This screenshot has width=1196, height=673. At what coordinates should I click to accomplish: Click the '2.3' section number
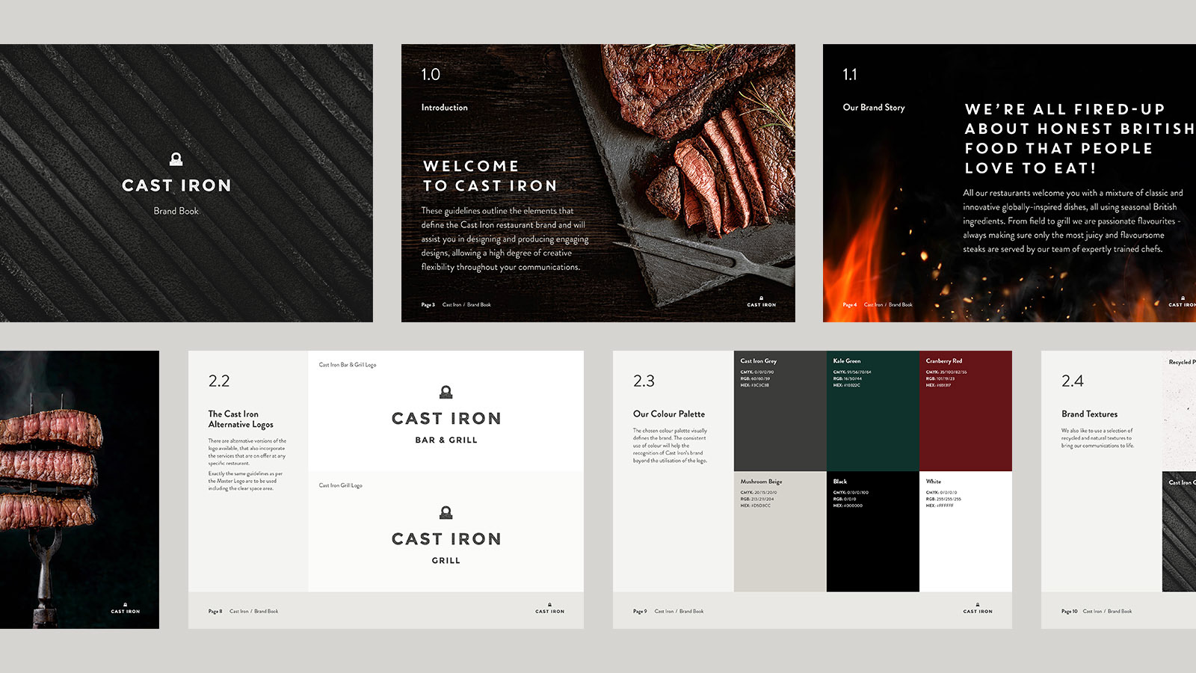[x=644, y=381]
